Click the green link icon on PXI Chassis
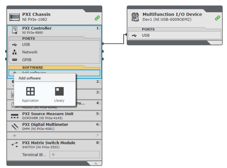The width and height of the screenshot is (227, 168). [x=97, y=18]
